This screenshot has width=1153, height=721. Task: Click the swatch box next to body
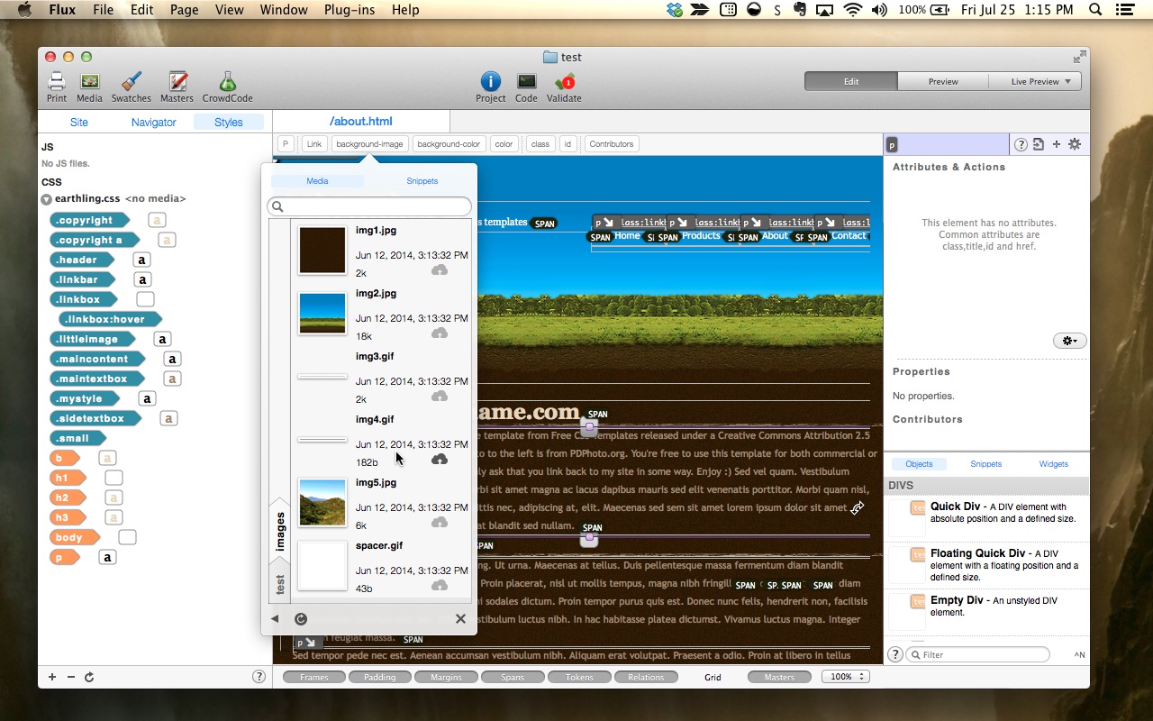click(x=127, y=537)
